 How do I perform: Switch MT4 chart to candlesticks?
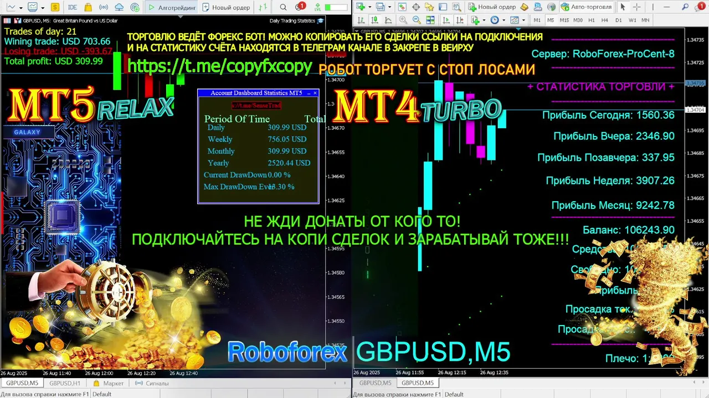pyautogui.click(x=374, y=20)
